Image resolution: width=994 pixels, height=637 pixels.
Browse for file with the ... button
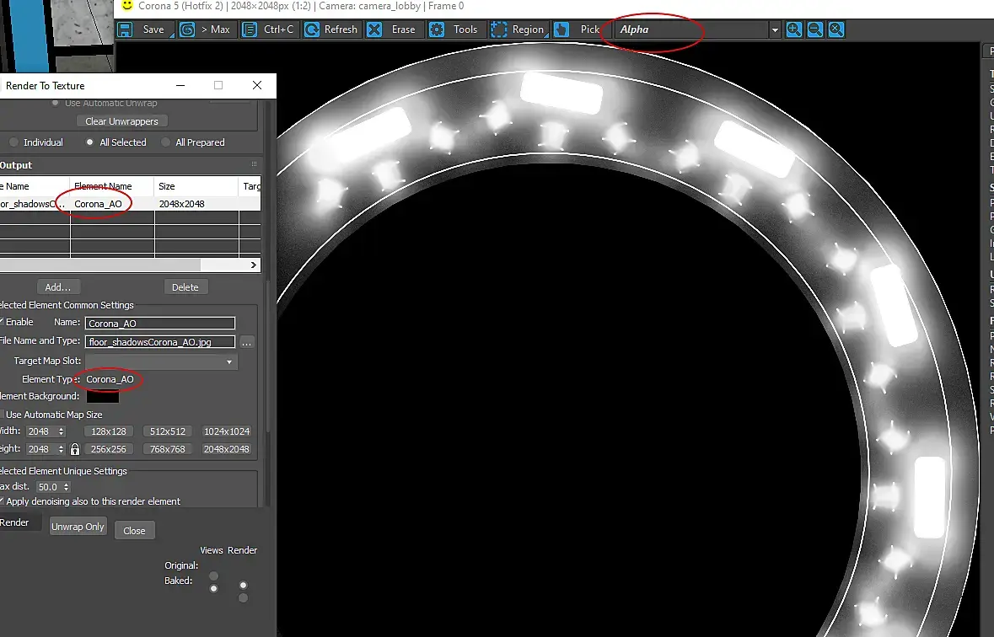(246, 342)
